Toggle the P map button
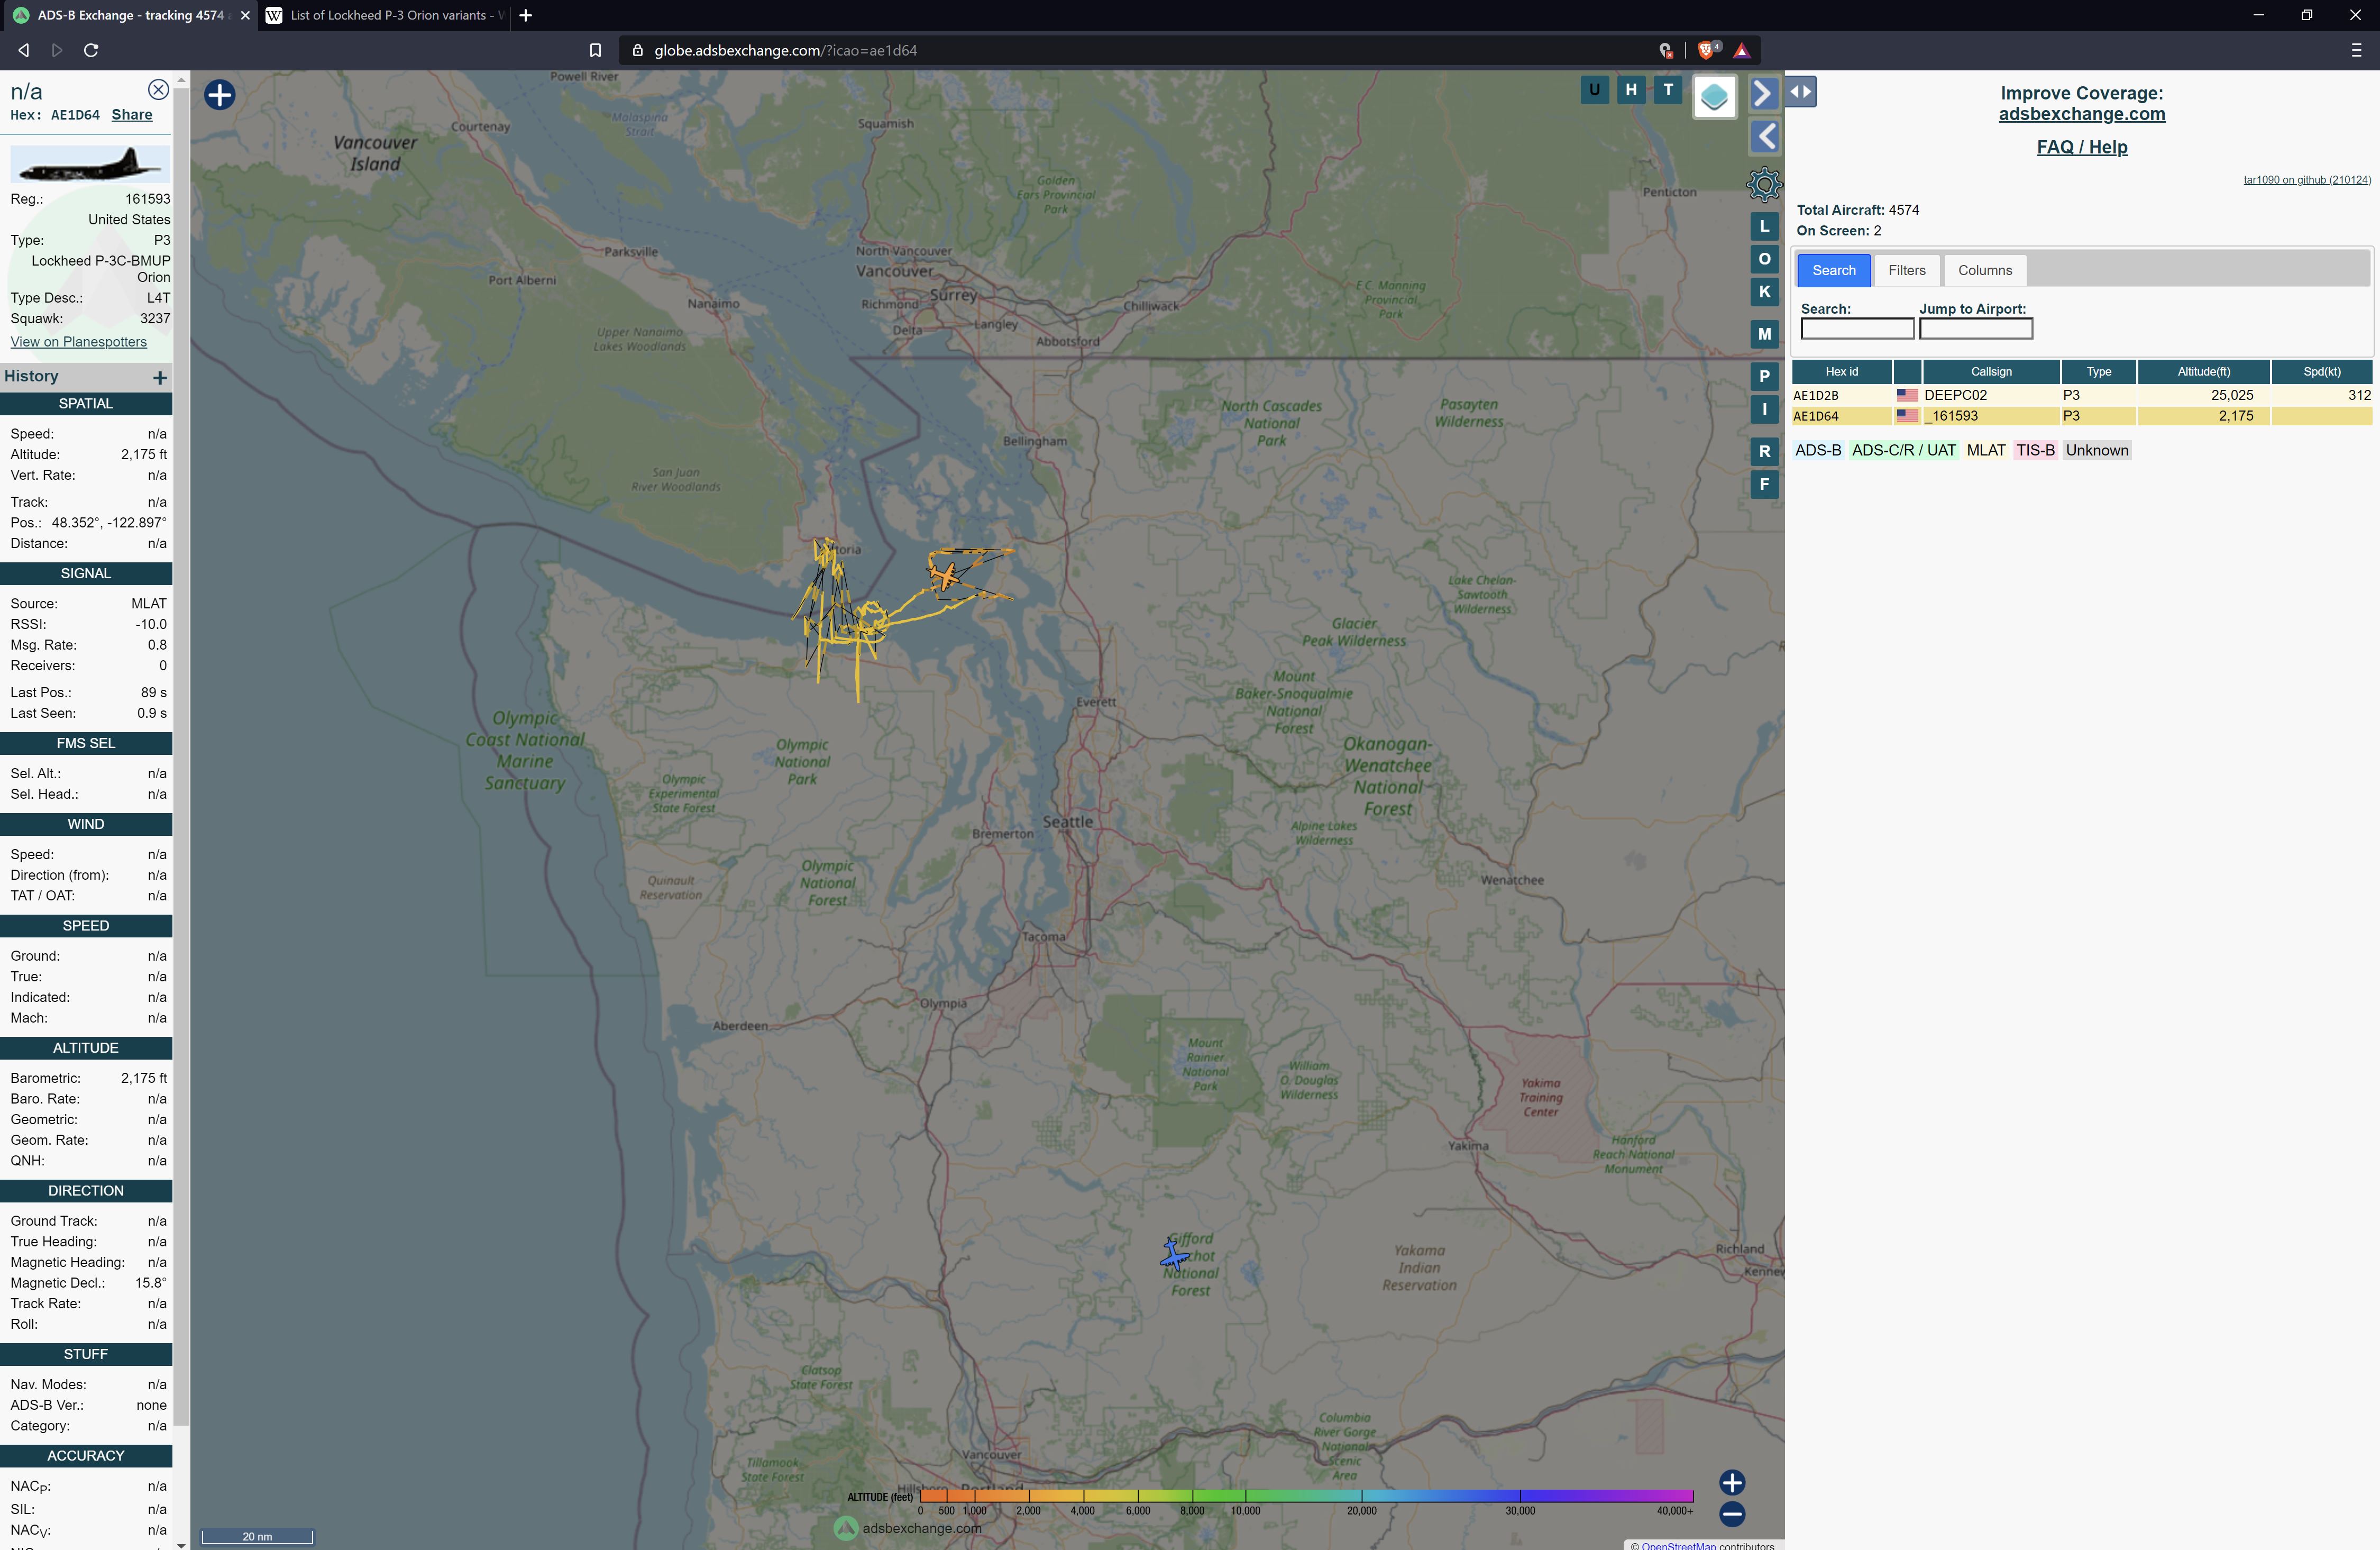The width and height of the screenshot is (2380, 1550). click(1764, 376)
